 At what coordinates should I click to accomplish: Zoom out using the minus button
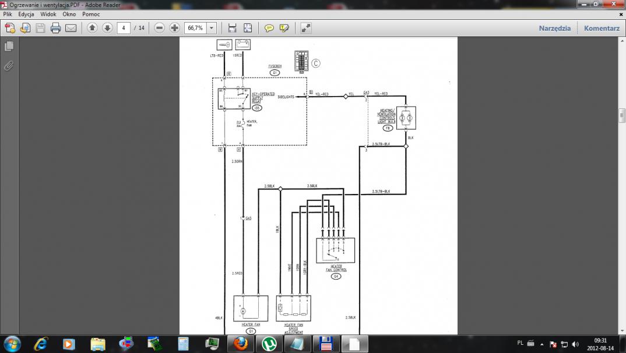[x=159, y=28]
